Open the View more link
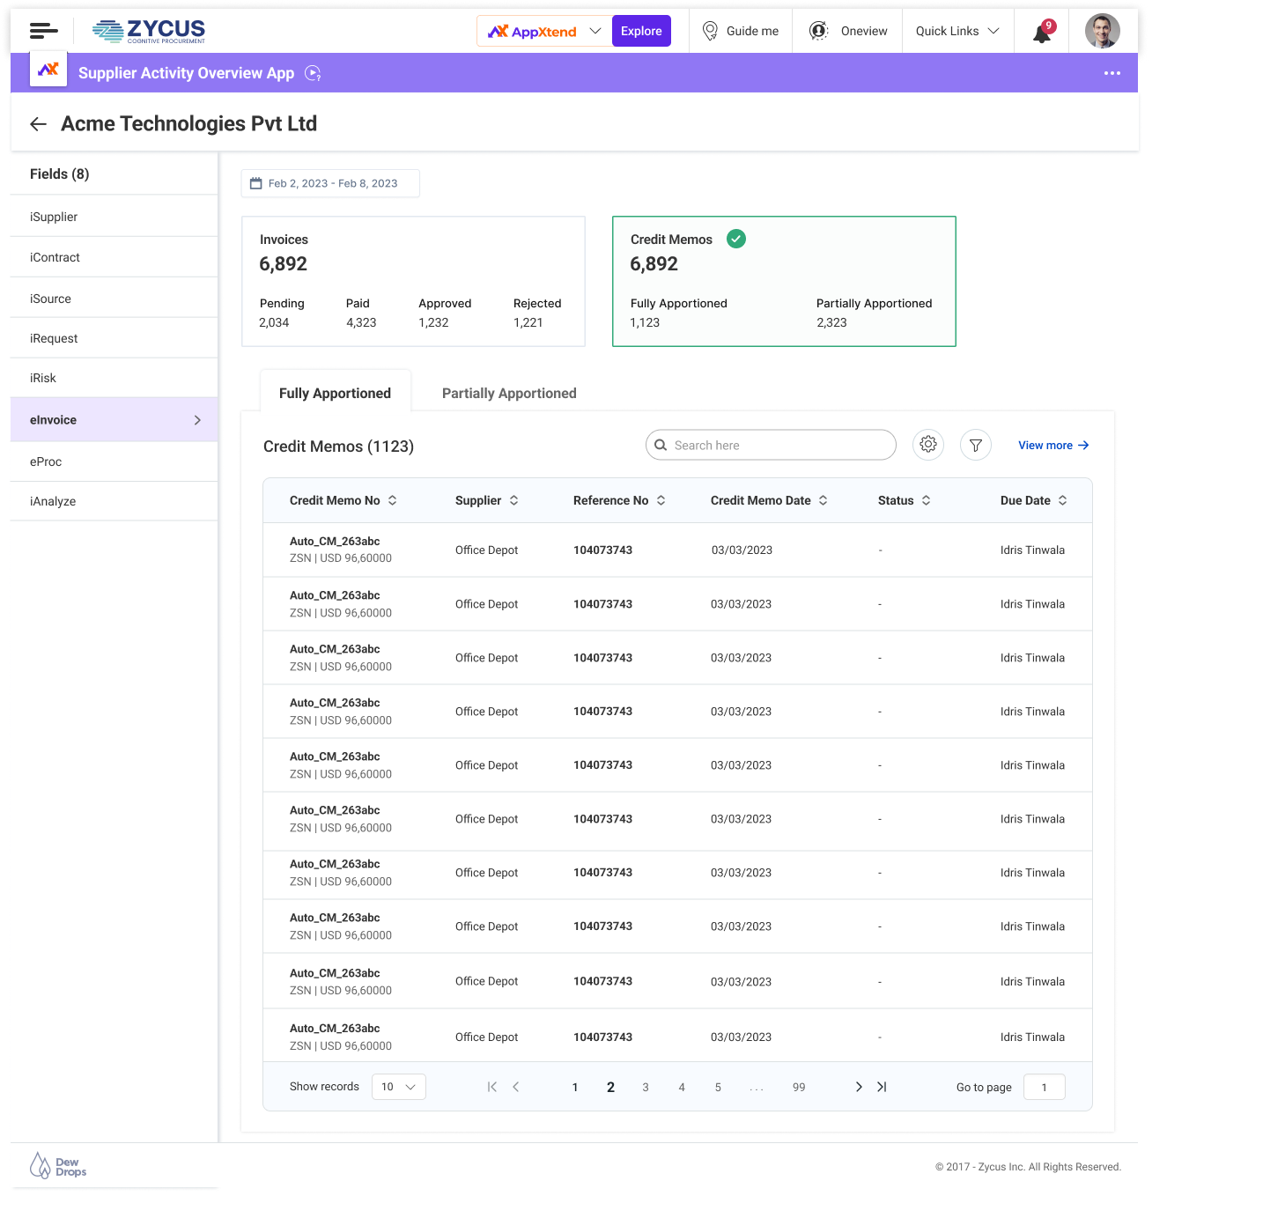Screen dimensions: 1263x1218 tap(1053, 446)
